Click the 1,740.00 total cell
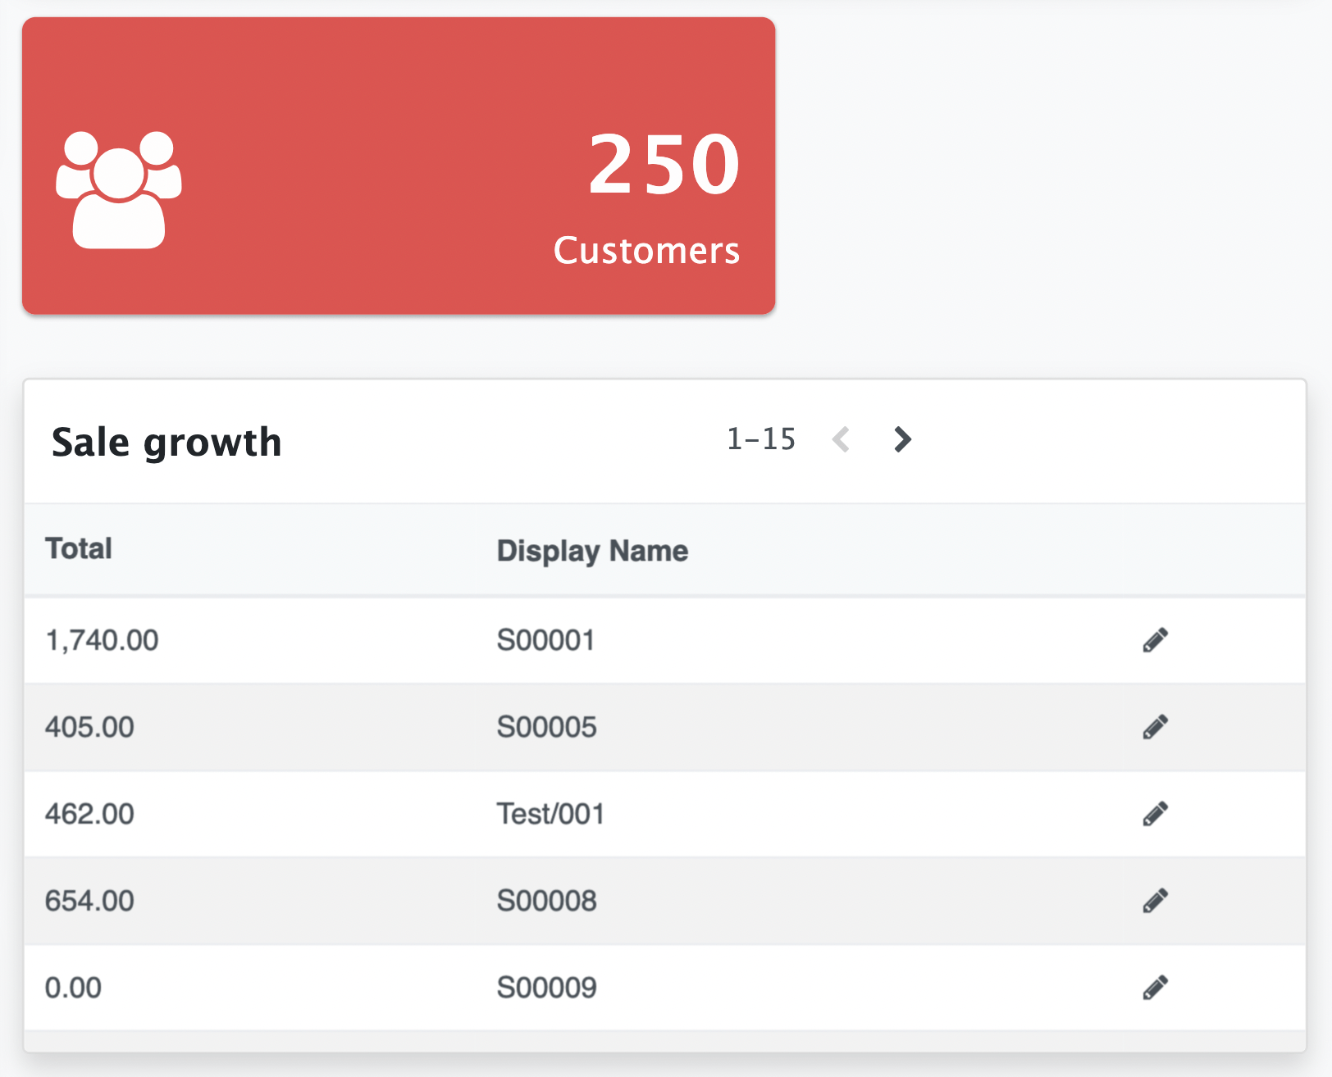1332x1077 pixels. tap(102, 640)
